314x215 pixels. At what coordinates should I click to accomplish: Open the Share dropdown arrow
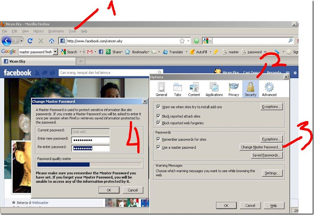(122, 52)
